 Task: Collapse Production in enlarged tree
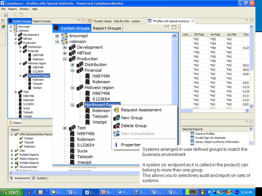(x=65, y=59)
